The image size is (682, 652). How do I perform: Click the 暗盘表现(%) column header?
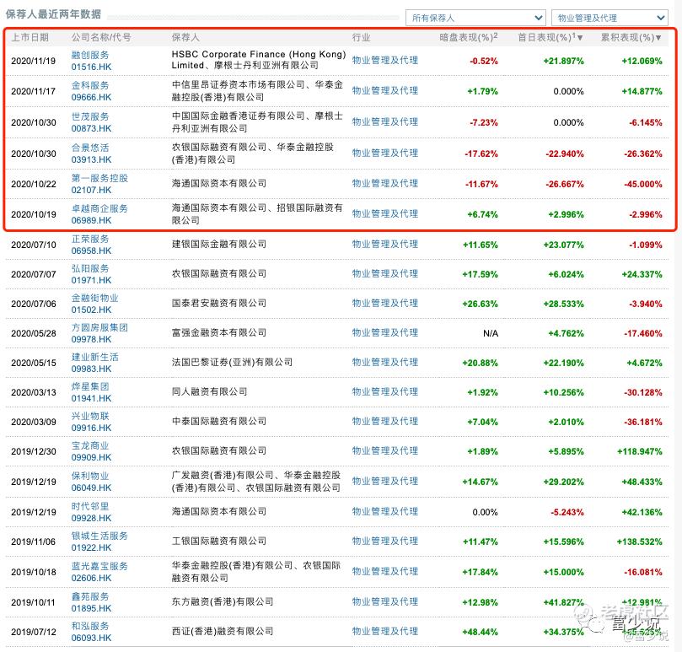coord(469,37)
